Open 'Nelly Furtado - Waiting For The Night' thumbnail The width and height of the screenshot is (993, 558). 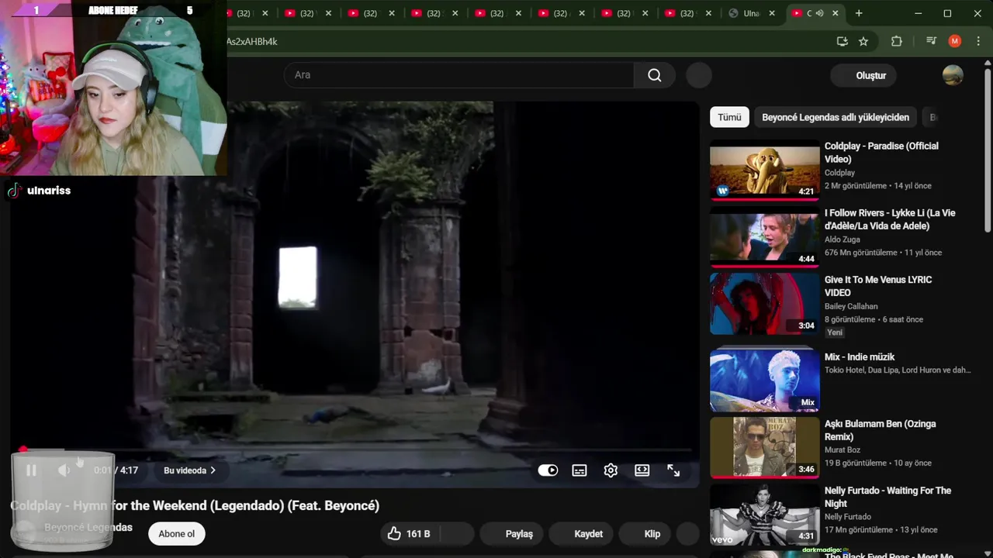(764, 515)
